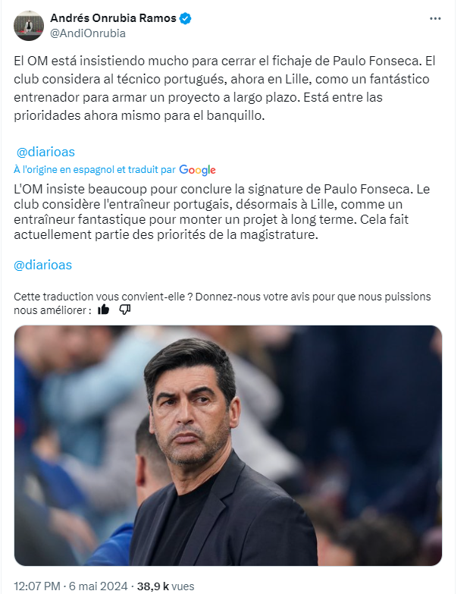470x594 pixels.
Task: Click the 6 mai 2024 date text
Action: pyautogui.click(x=99, y=586)
